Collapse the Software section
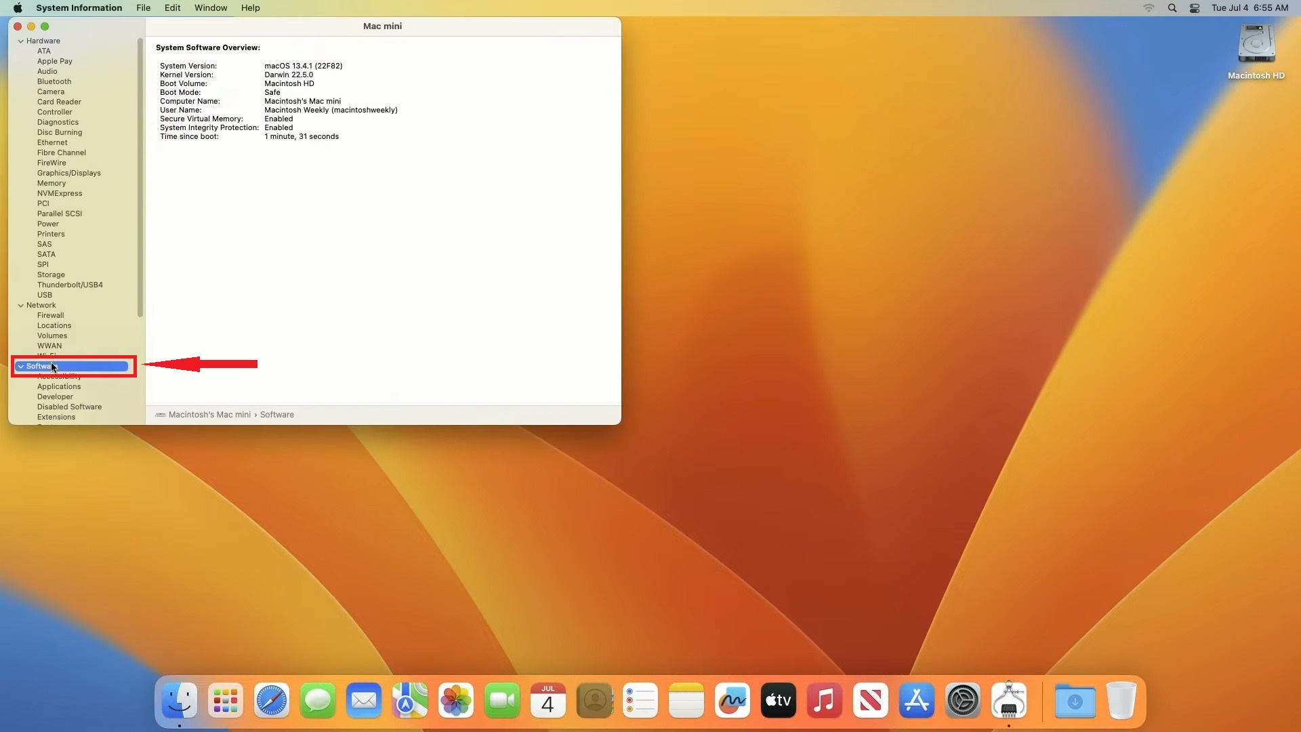 tap(21, 366)
